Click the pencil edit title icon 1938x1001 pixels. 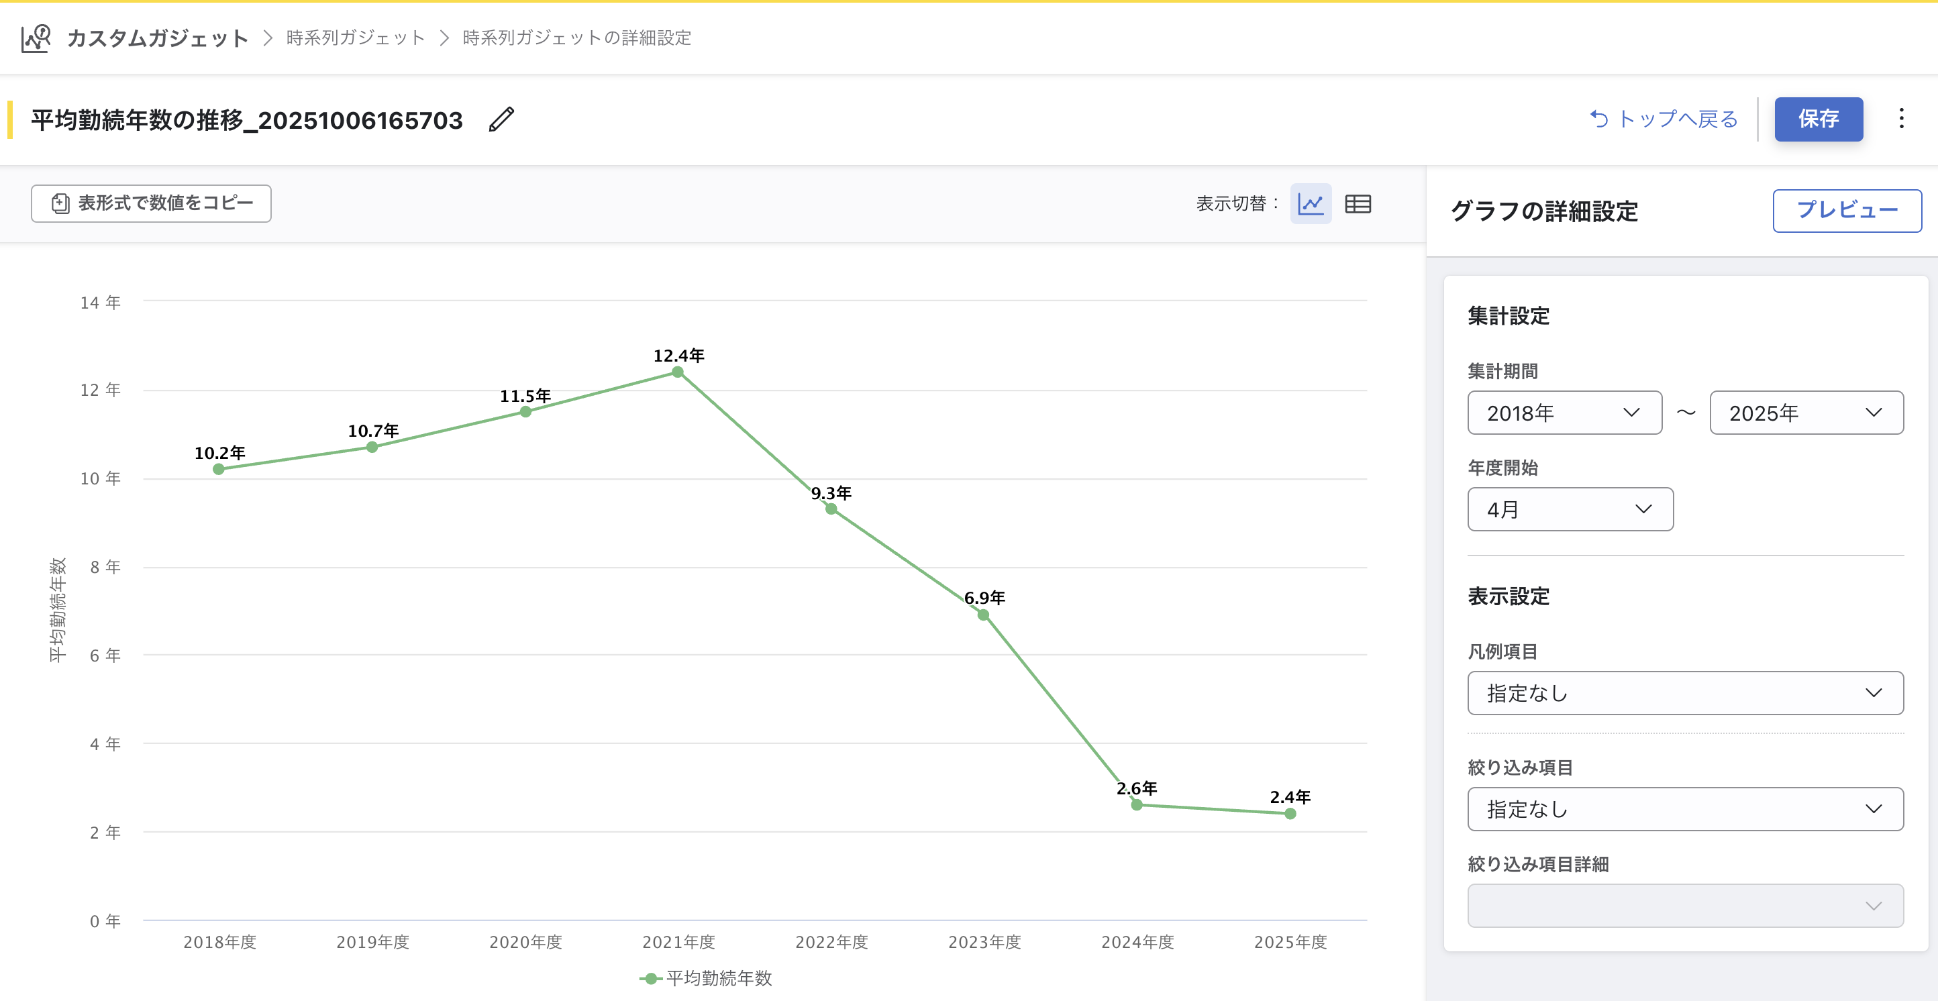tap(501, 119)
